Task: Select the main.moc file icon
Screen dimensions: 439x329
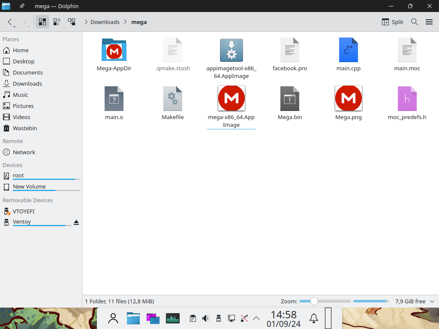Action: pos(407,50)
